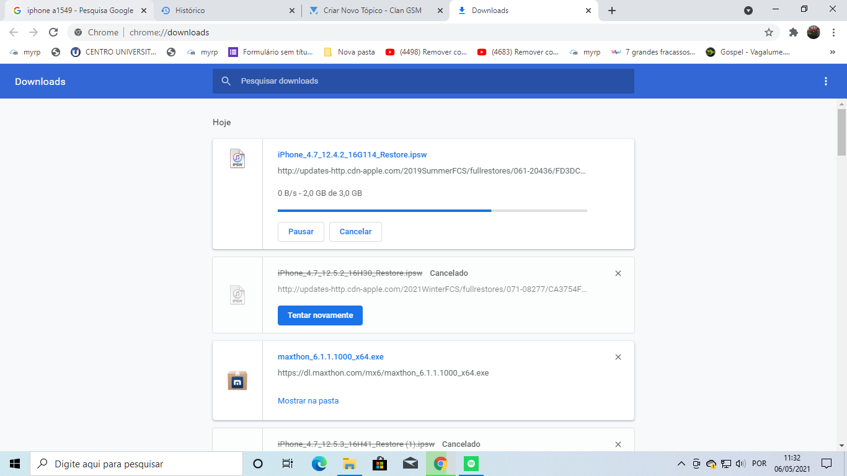Click the browser forward arrow
Viewport: 847px width, 476px height.
coord(33,32)
